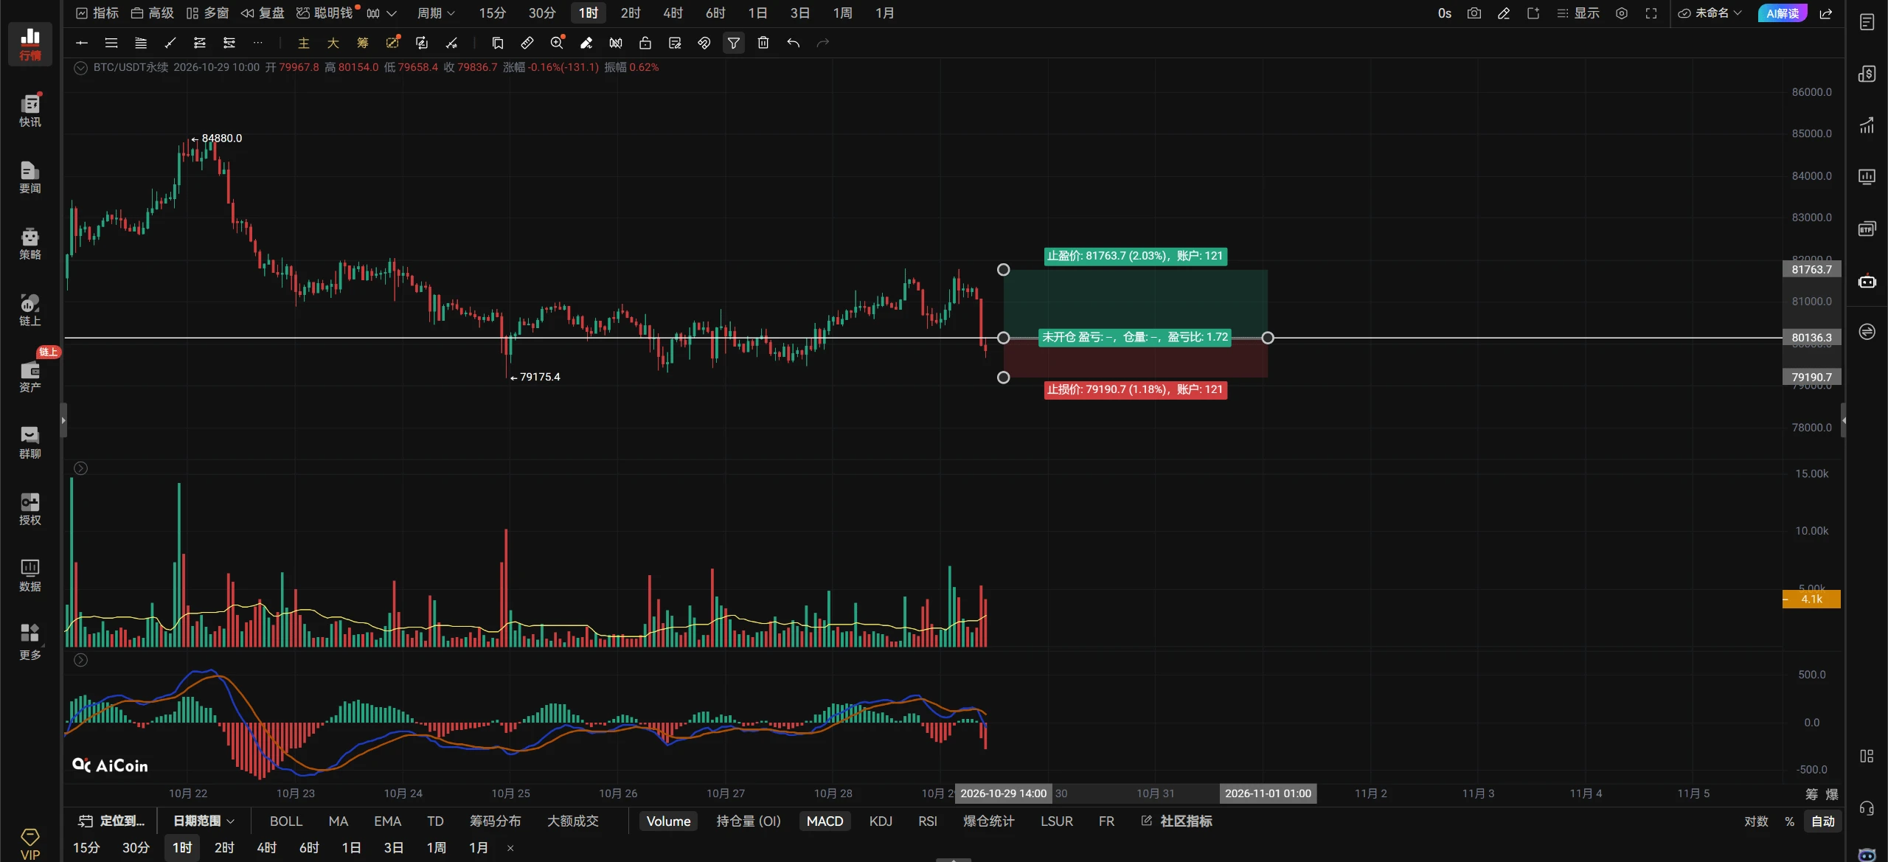1888x862 pixels.
Task: Open the 指标 indicators menu
Action: click(97, 13)
